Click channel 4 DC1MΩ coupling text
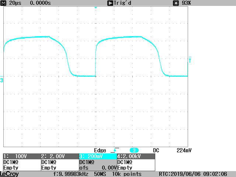The height and width of the screenshot is (177, 236). click(x=125, y=162)
